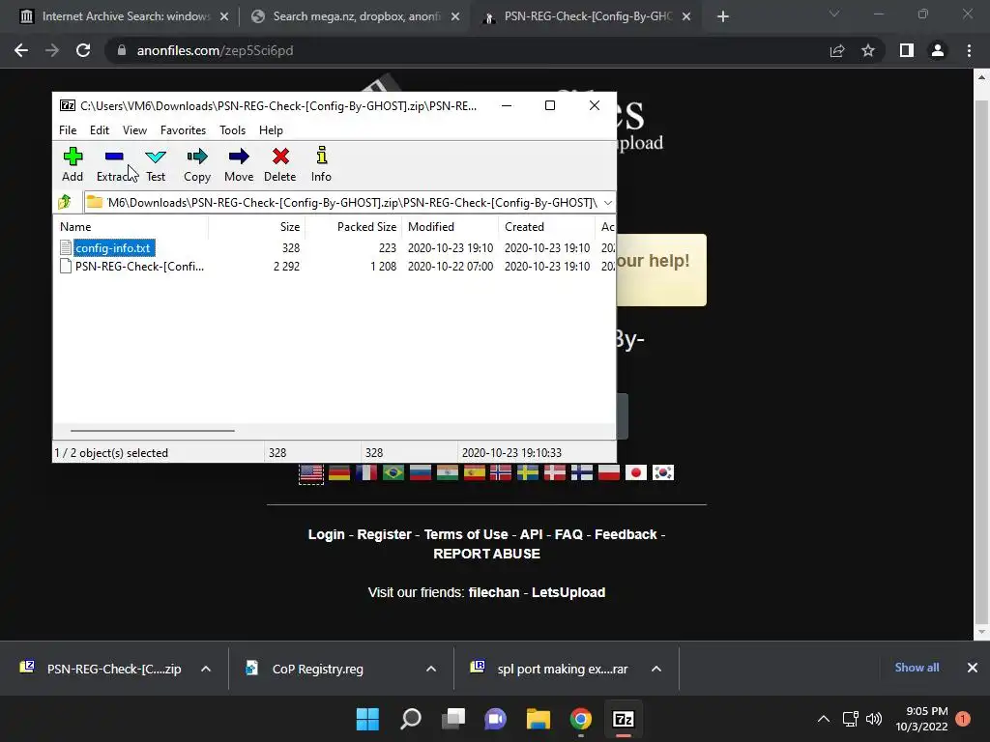The image size is (990, 742).
Task: Sort by Created column header
Action: [547, 226]
